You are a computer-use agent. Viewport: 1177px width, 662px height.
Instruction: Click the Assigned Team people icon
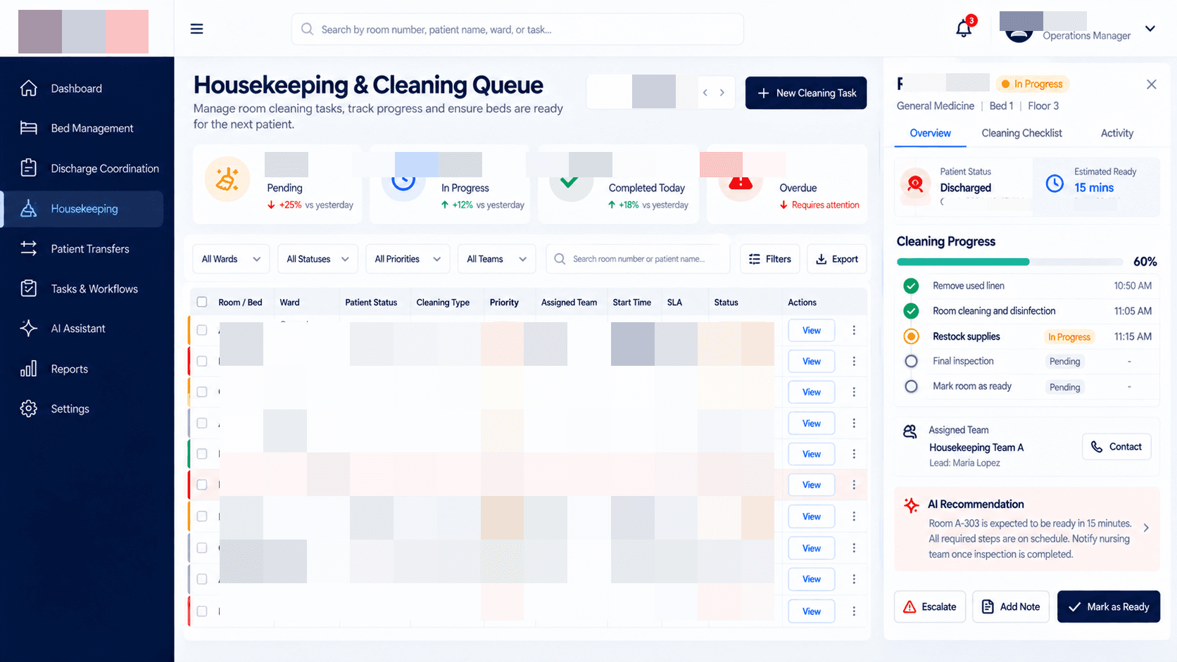coord(910,431)
